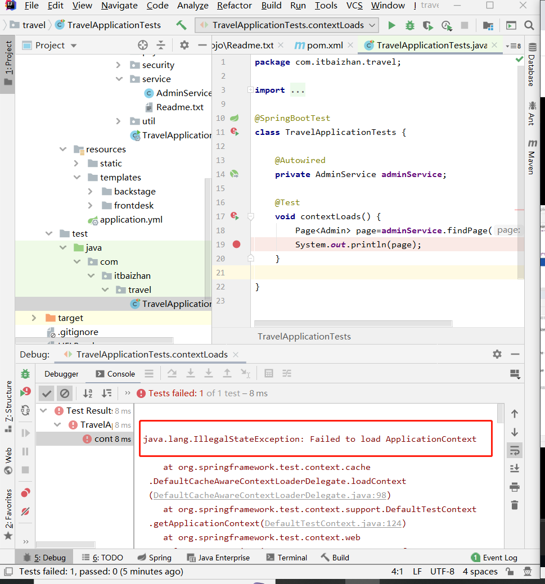Collapse all in the Project panel
The width and height of the screenshot is (545, 584).
[x=161, y=46]
